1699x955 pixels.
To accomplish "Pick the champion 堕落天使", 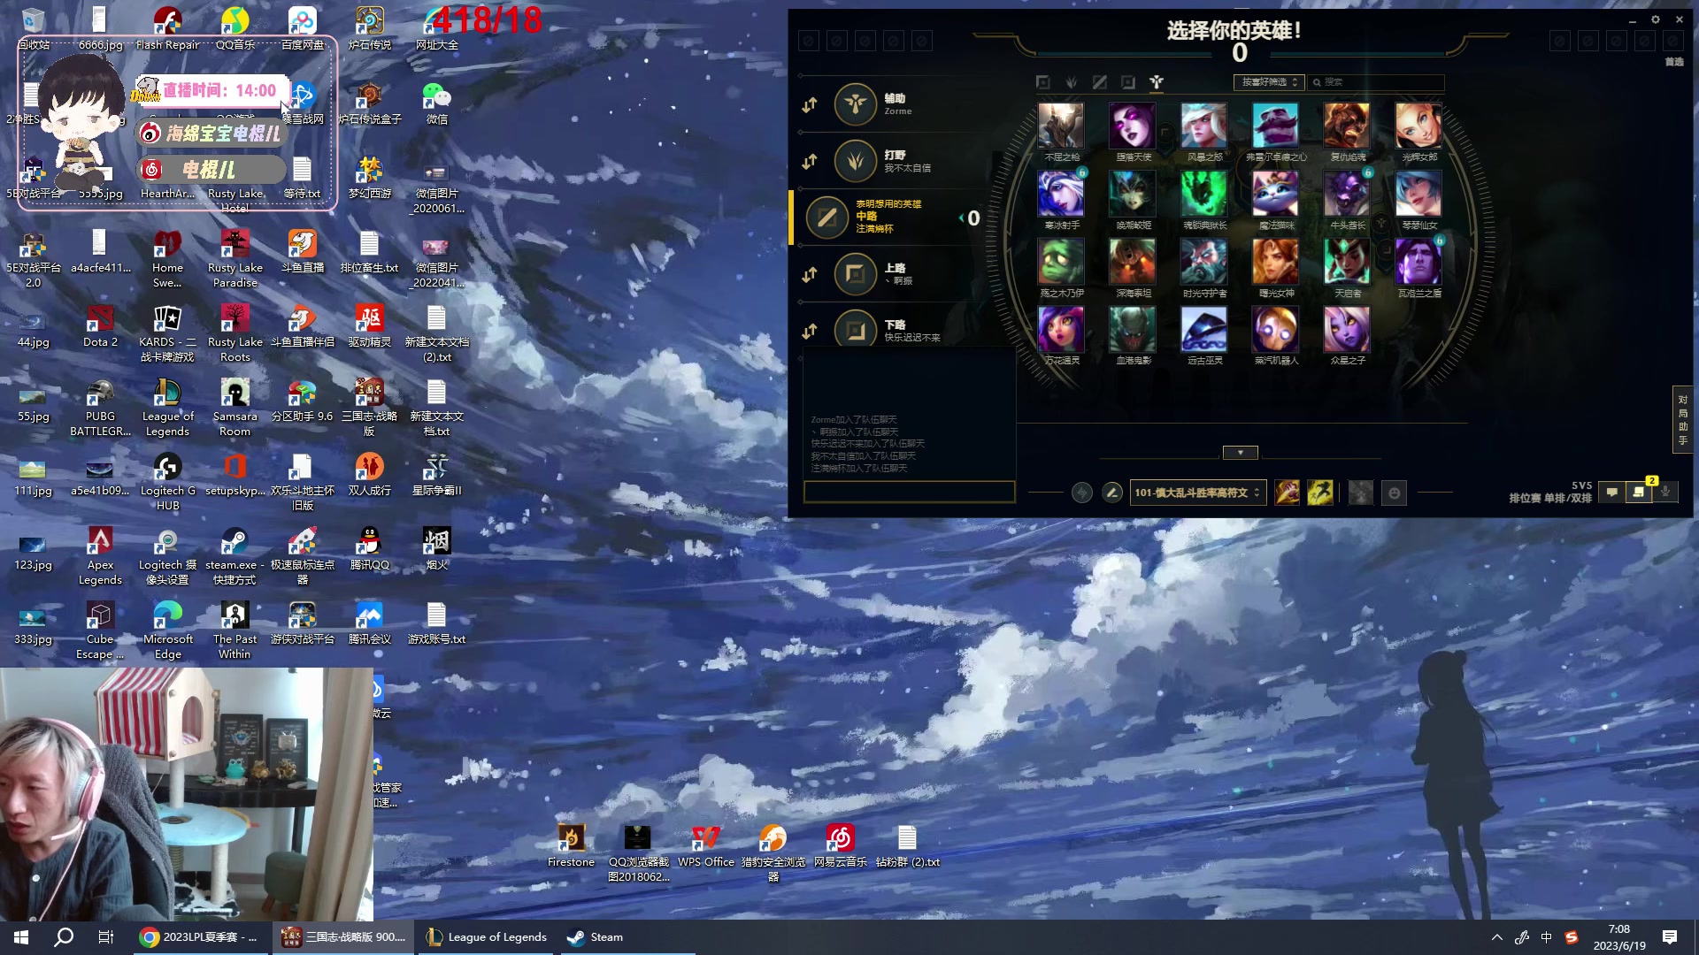I will 1133,126.
